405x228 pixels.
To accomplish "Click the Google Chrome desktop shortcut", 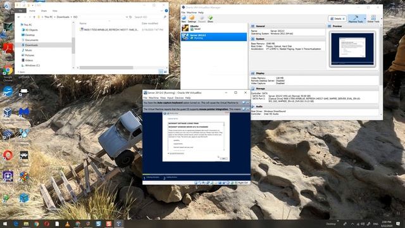I will [8, 73].
